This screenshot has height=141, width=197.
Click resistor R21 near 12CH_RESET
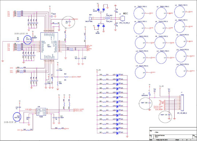[x=66, y=77]
